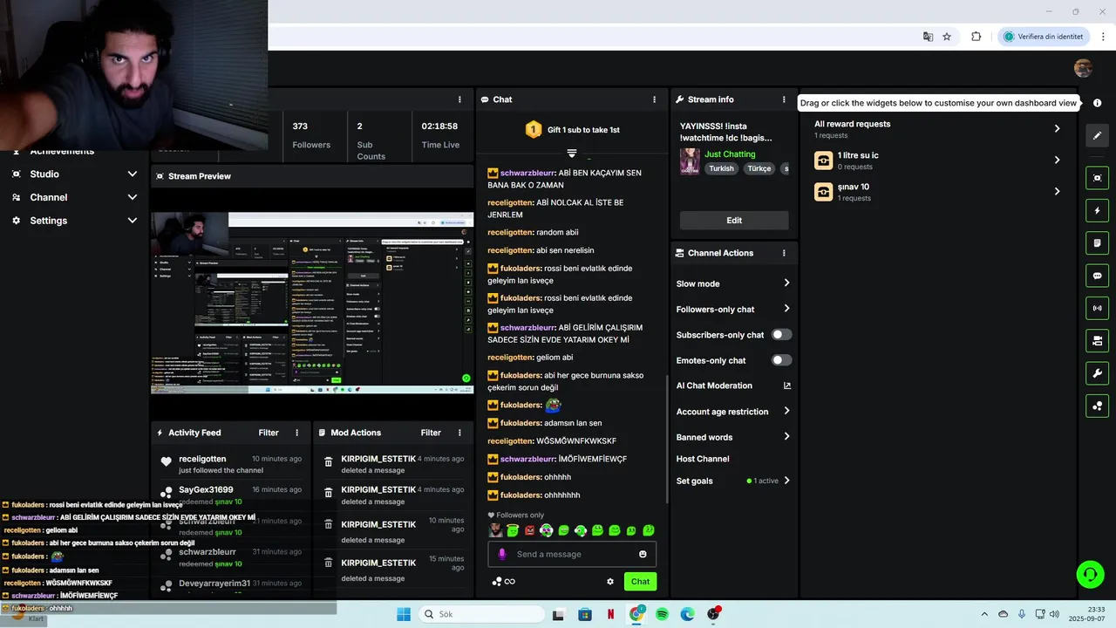Click the green support headset bubble
1116x628 pixels.
pyautogui.click(x=1090, y=574)
